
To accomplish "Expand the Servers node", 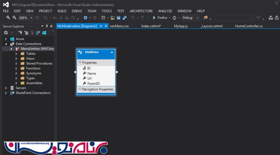I will point(6,88).
